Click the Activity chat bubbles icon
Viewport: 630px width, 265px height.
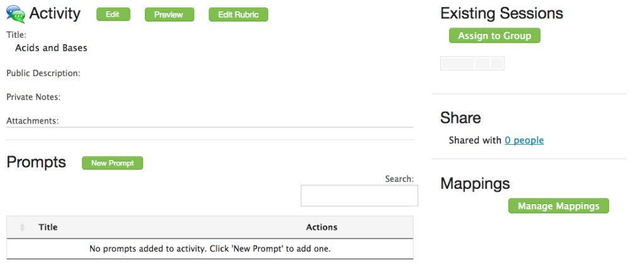15,13
